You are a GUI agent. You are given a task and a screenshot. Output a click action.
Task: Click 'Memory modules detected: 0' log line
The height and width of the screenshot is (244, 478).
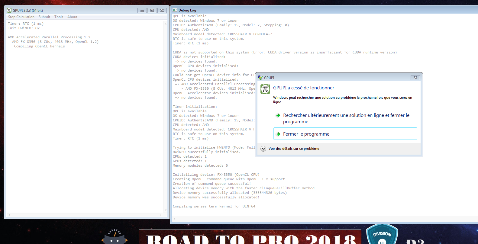(x=200, y=165)
